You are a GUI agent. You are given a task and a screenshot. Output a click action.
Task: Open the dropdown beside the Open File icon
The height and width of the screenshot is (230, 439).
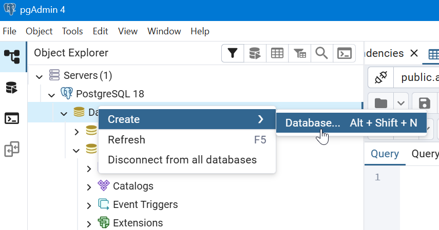click(401, 103)
